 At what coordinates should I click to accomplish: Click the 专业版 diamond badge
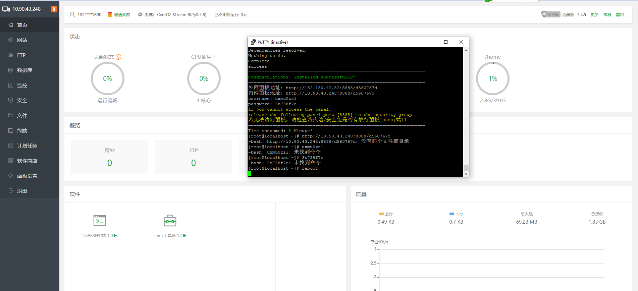coord(550,14)
